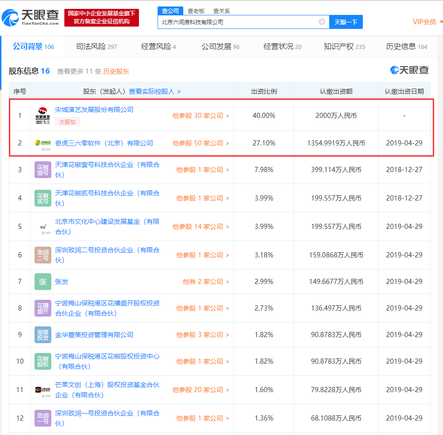Click the green 花椒股权 avatar icon
Viewport: 443px width, 435px height.
(42, 361)
